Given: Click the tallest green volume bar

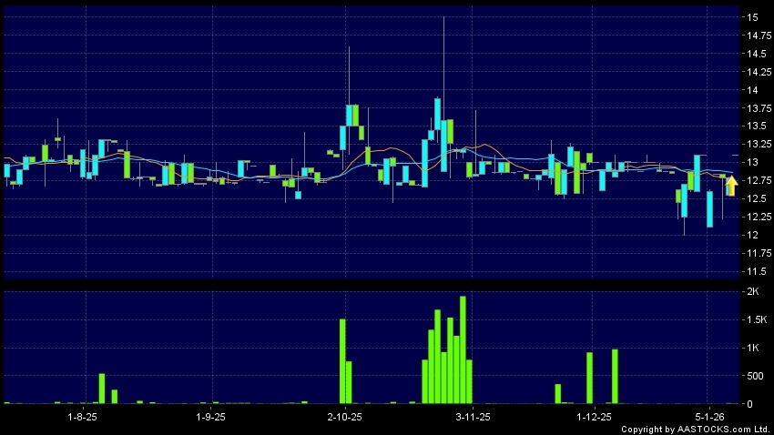Looking at the screenshot, I should 463,349.
